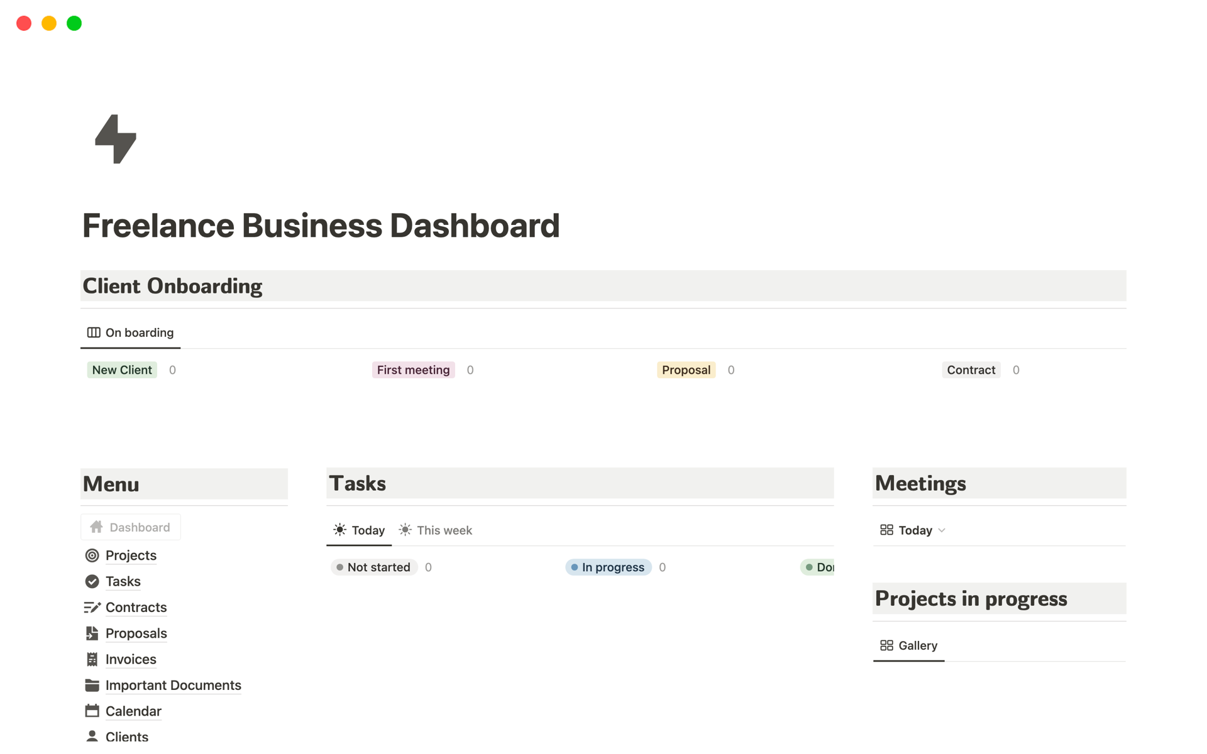Click the Calendar icon in Menu
This screenshot has height=754, width=1207.
point(92,710)
